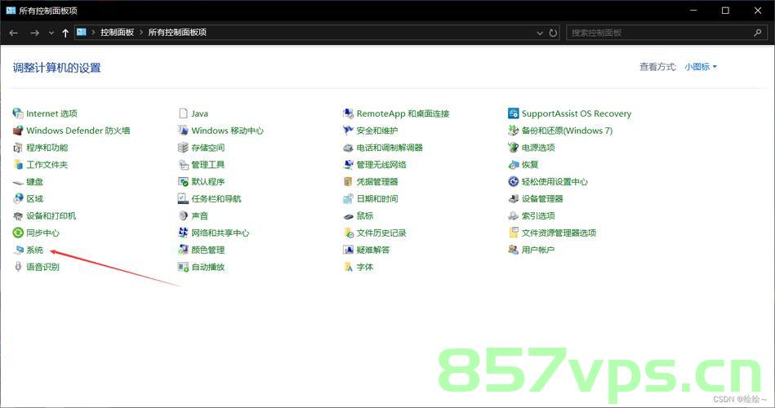This screenshot has height=408, width=775.
Task: Click the 程序和功能 icon
Action: coord(18,148)
